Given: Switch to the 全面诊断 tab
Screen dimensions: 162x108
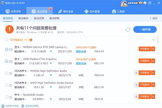Looking at the screenshot, I should point(13,11).
